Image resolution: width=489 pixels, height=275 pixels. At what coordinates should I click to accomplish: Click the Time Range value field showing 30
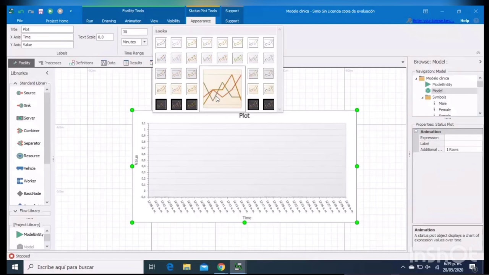[134, 32]
